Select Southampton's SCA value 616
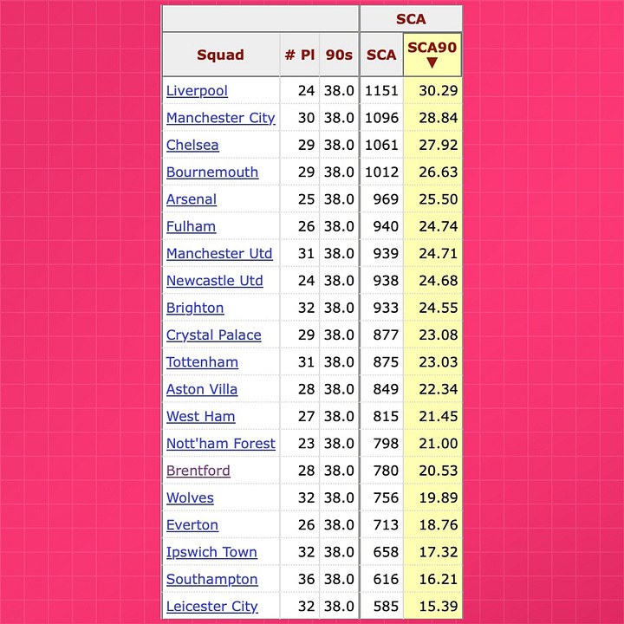The height and width of the screenshot is (624, 624). click(x=386, y=579)
